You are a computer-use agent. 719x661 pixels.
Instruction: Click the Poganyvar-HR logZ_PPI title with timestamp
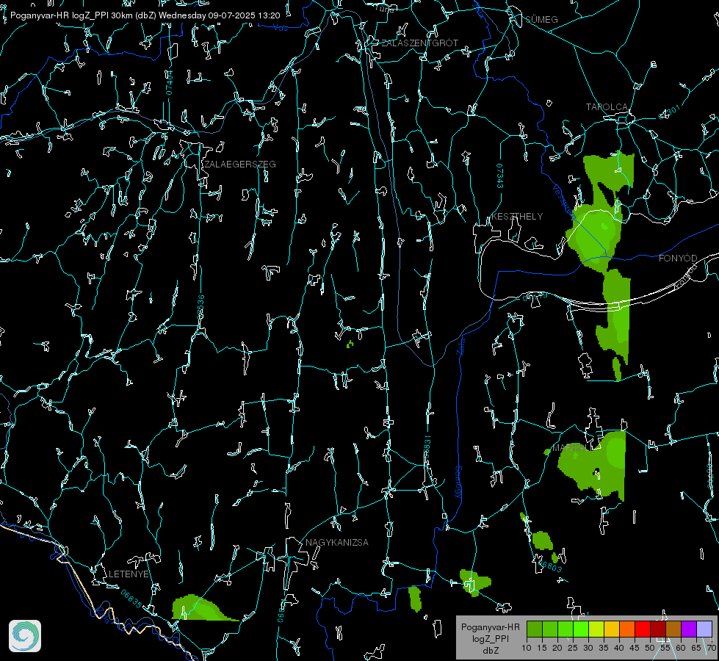tap(145, 15)
